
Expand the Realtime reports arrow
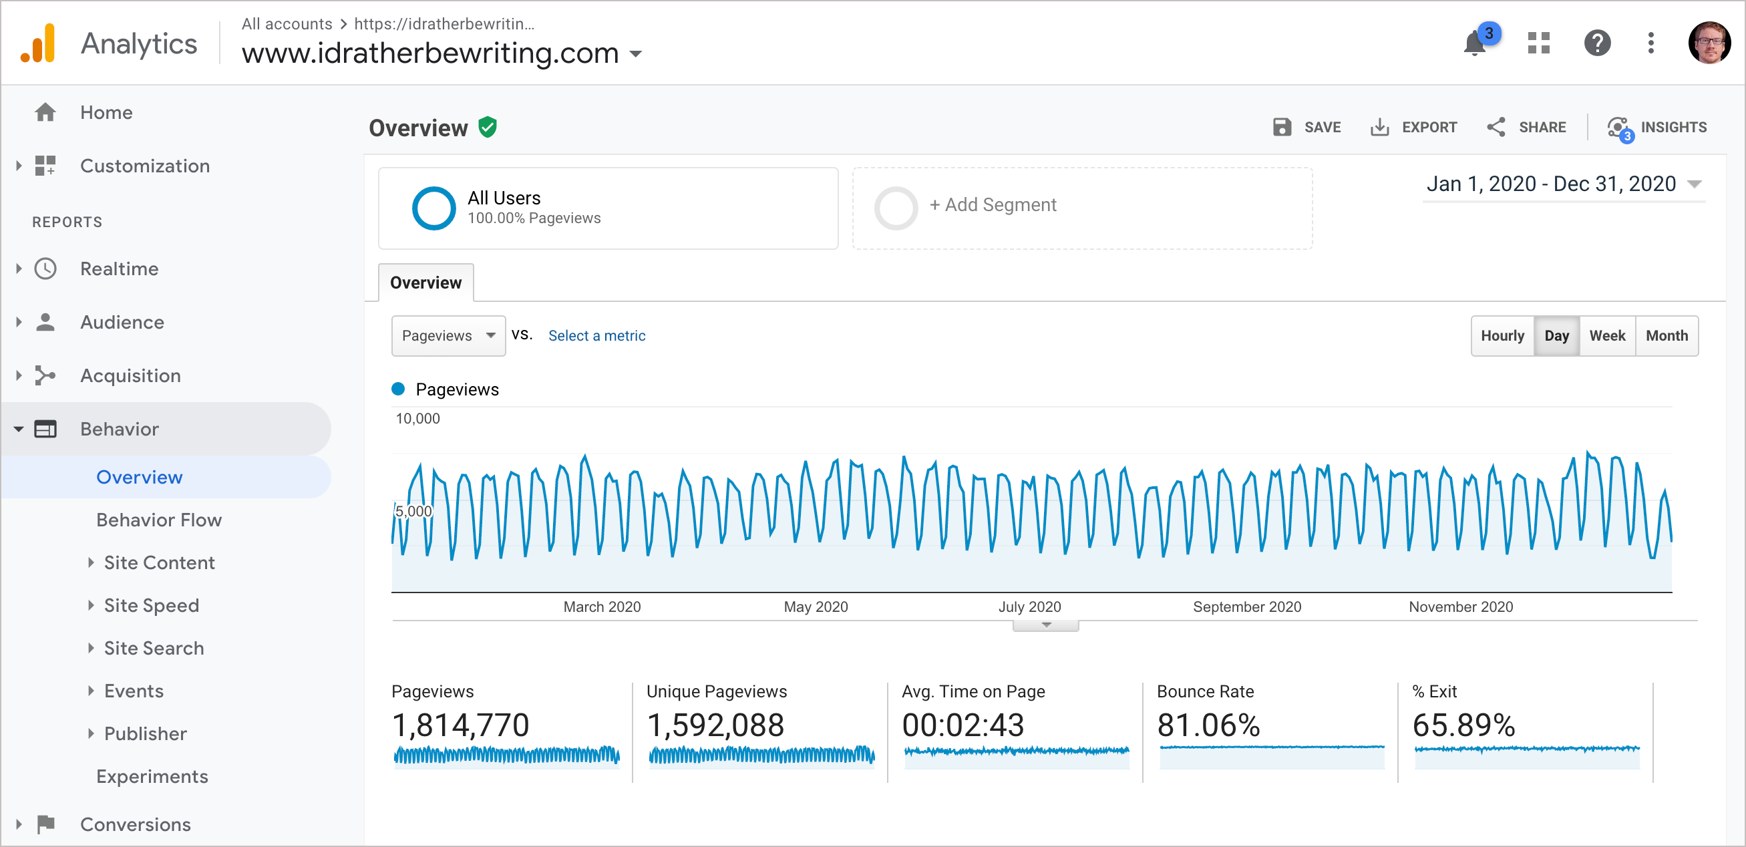[19, 269]
